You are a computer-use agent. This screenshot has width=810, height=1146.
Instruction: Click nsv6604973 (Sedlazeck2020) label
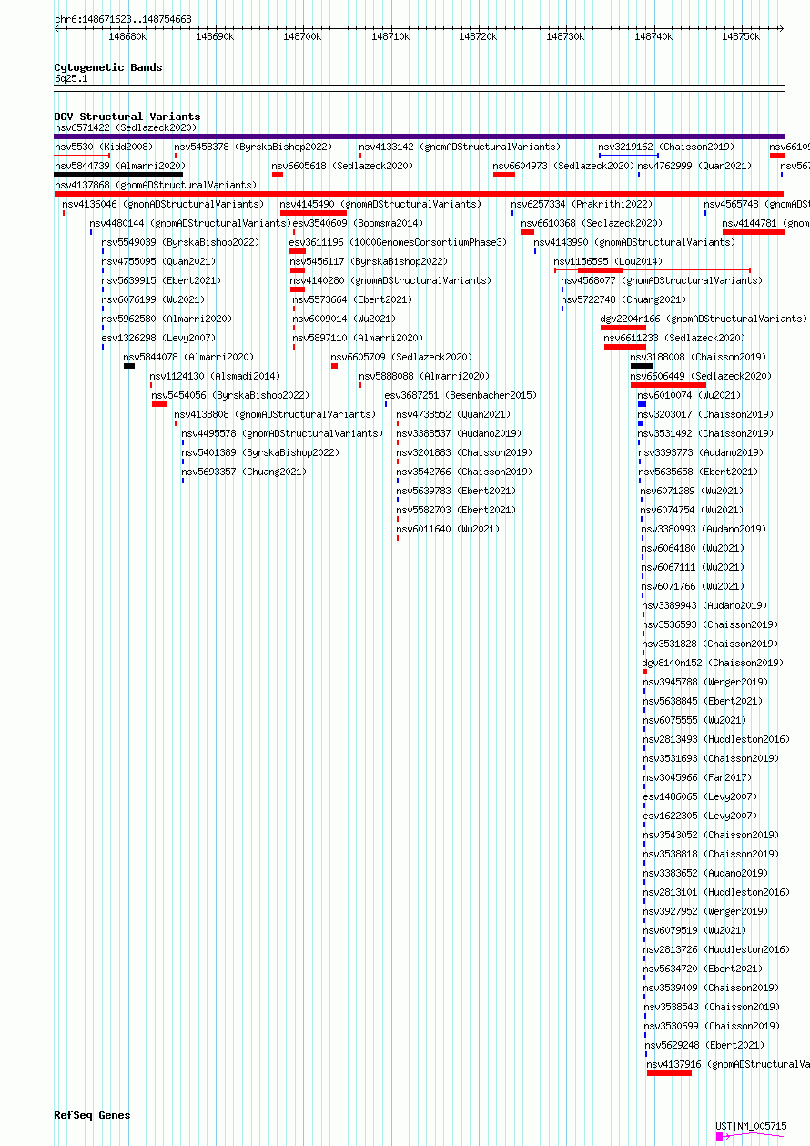[563, 166]
